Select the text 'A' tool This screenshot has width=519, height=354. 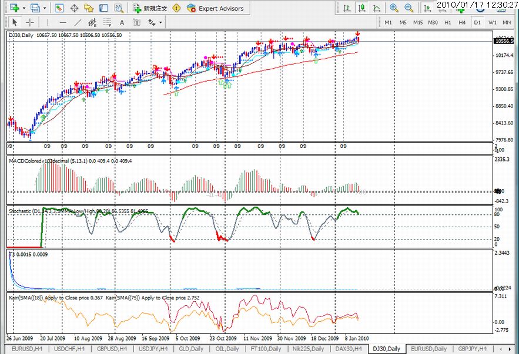coord(122,22)
